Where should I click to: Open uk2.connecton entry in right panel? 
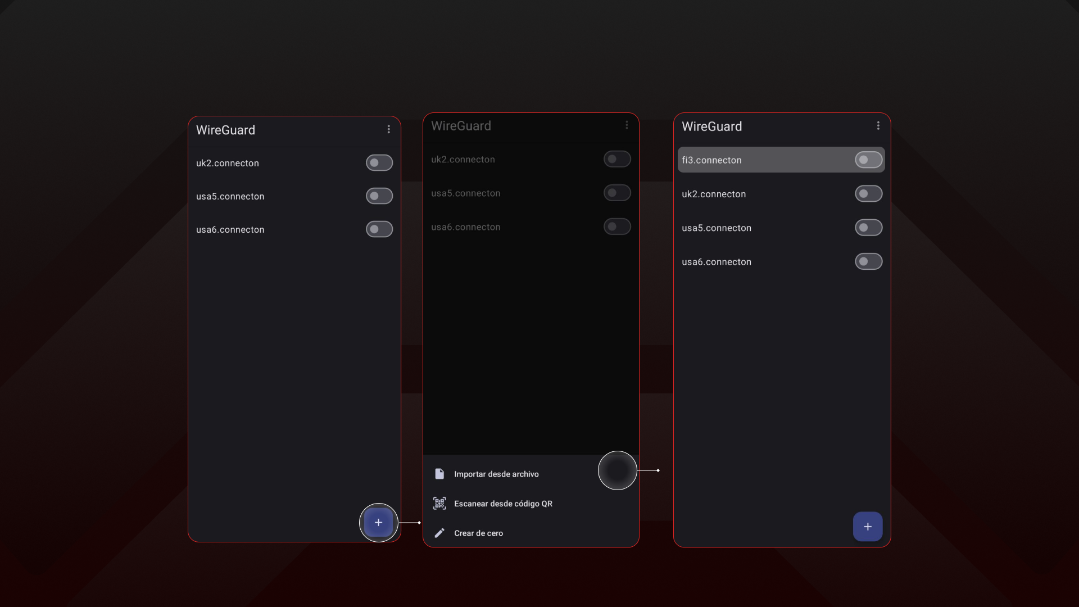click(x=714, y=194)
